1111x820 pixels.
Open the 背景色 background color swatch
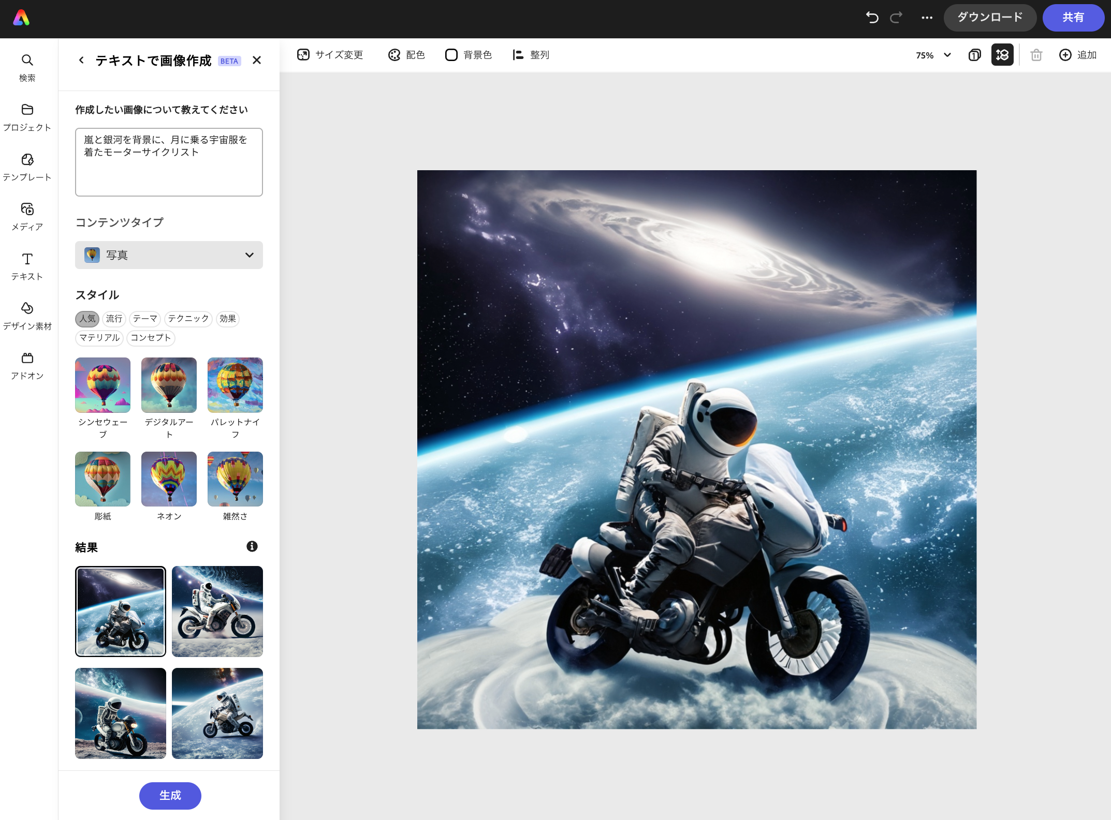coord(467,54)
